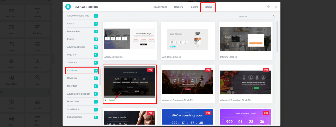Click the sync refresh icon in header
This screenshot has width=336, height=127.
point(268,7)
